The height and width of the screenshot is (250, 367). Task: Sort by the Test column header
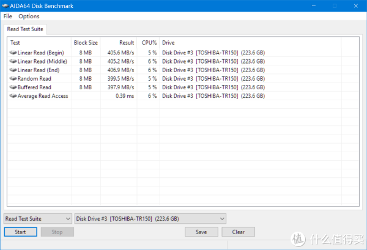[x=39, y=43]
